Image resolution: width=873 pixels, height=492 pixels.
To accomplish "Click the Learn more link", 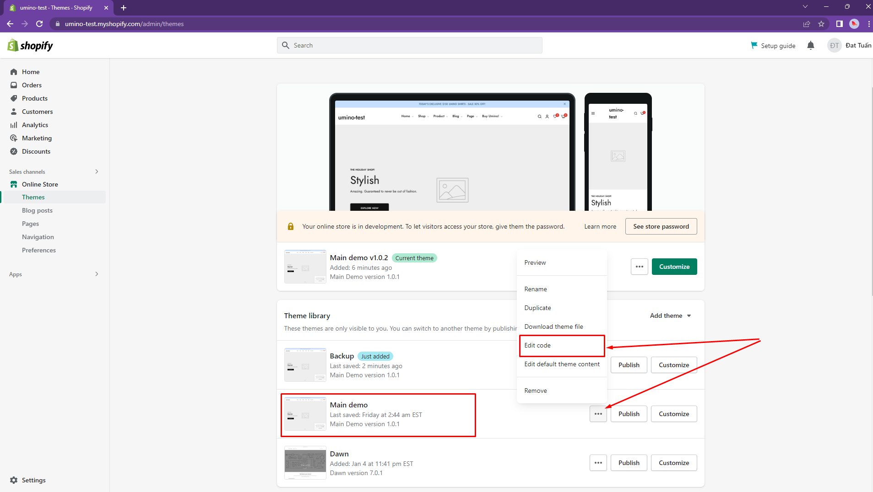I will click(600, 226).
